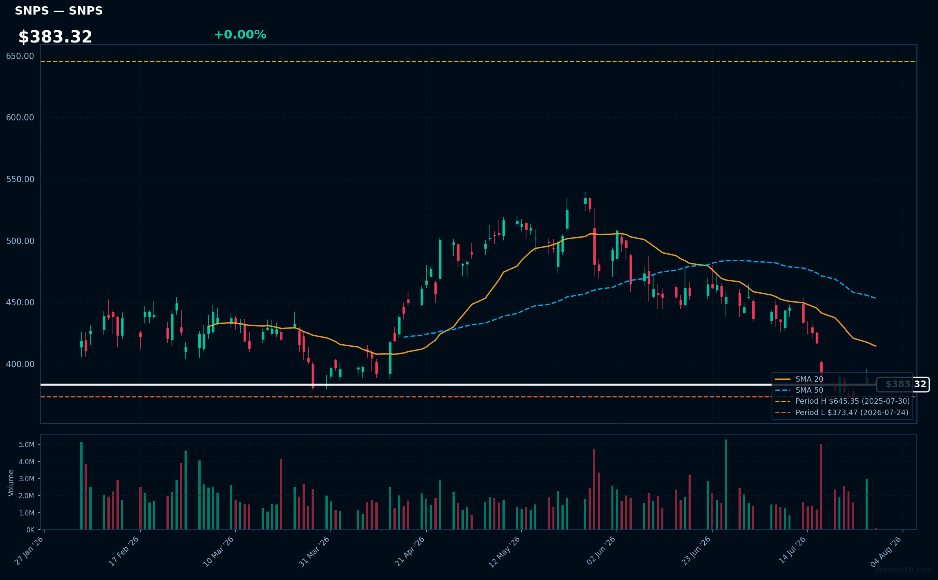Select the large $383.32 header price
Viewport: 938px width, 580px height.
(x=55, y=37)
